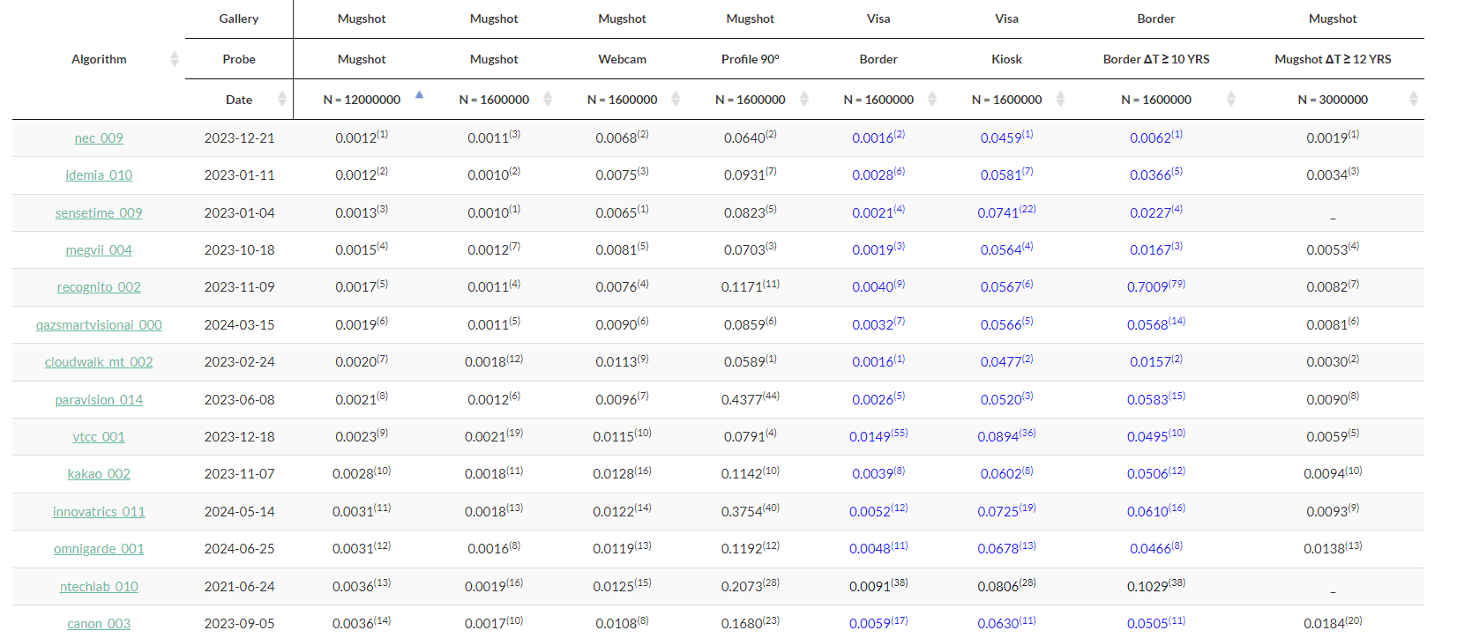Sort table by Date using arrow icon
Image resolution: width=1457 pixels, height=638 pixels.
(281, 99)
